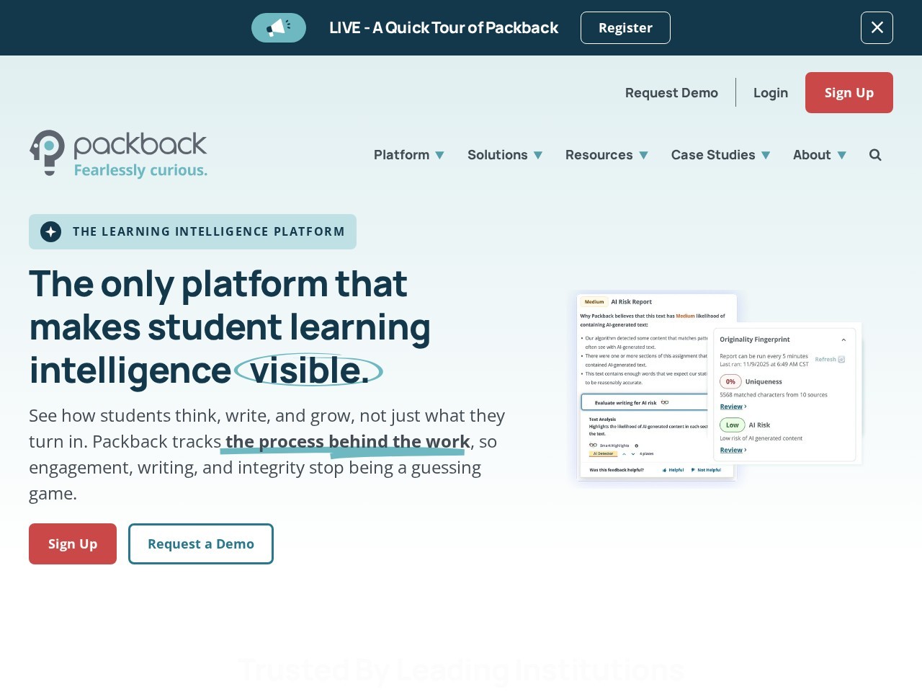This screenshot has width=922, height=692.
Task: Expand the Resources dropdown arrow
Action: [643, 155]
